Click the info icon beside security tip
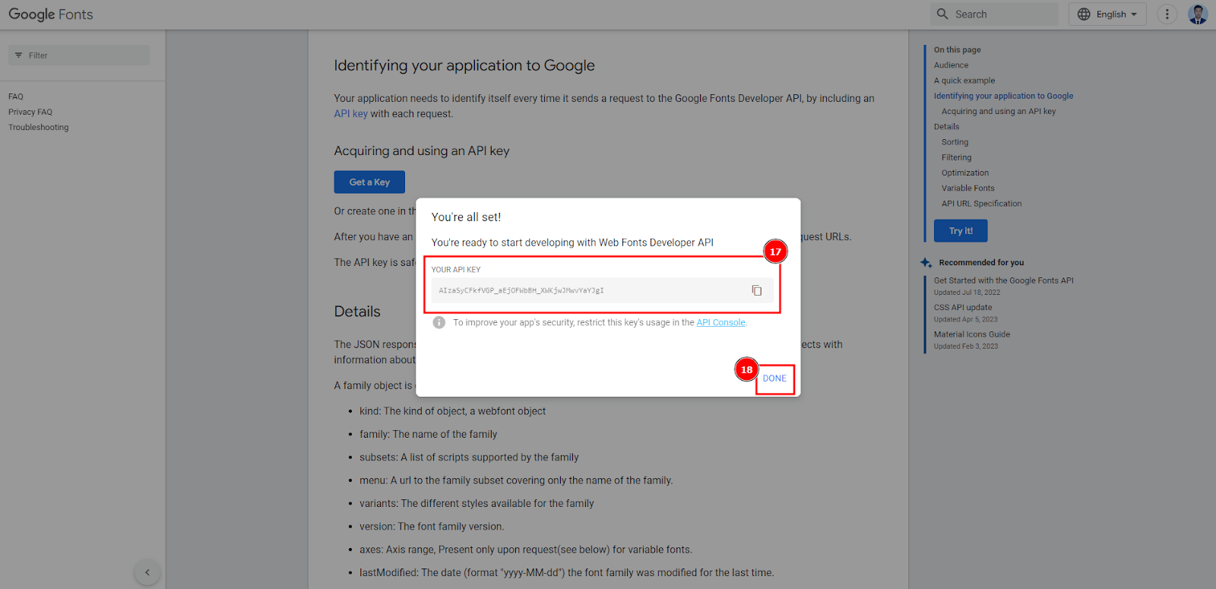The image size is (1216, 589). 439,322
